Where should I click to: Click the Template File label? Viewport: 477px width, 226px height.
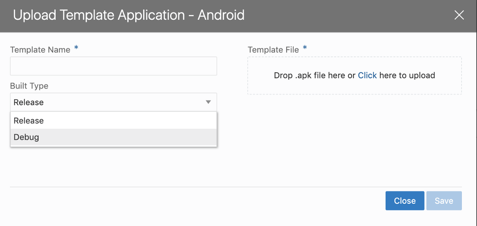click(273, 50)
